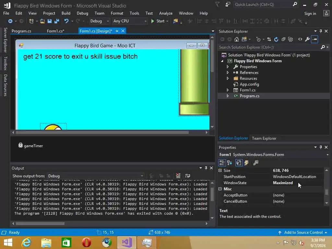Click the Refresh icon in Solution Explorer
Screen dimensions: 332x249
(x=276, y=39)
